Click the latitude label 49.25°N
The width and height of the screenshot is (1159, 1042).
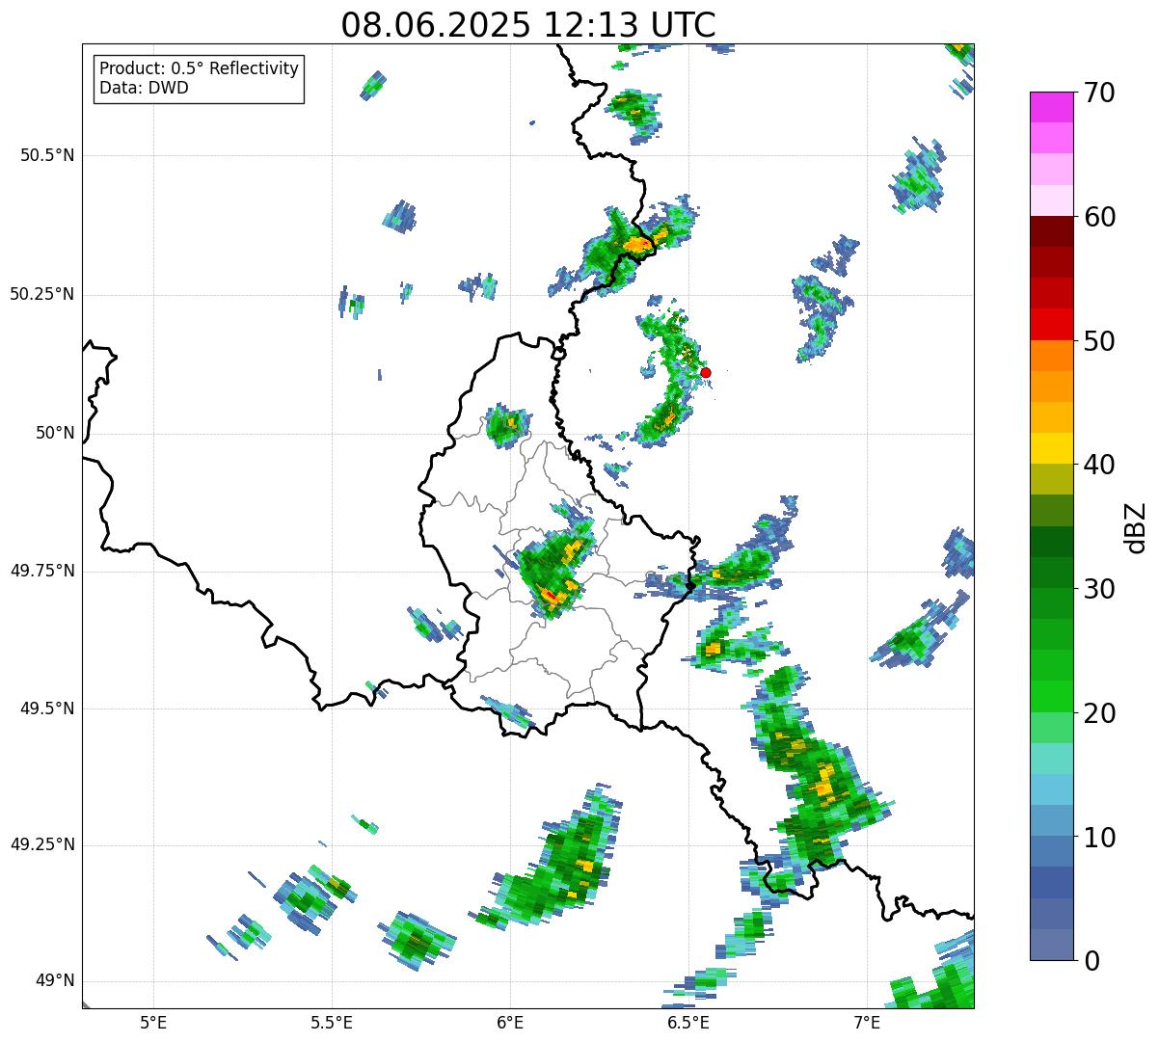pos(42,845)
